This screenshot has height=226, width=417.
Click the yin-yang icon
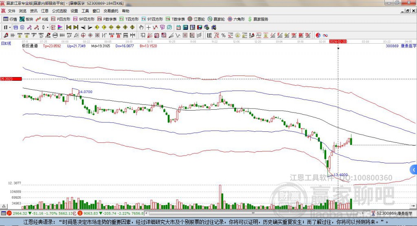318,35
